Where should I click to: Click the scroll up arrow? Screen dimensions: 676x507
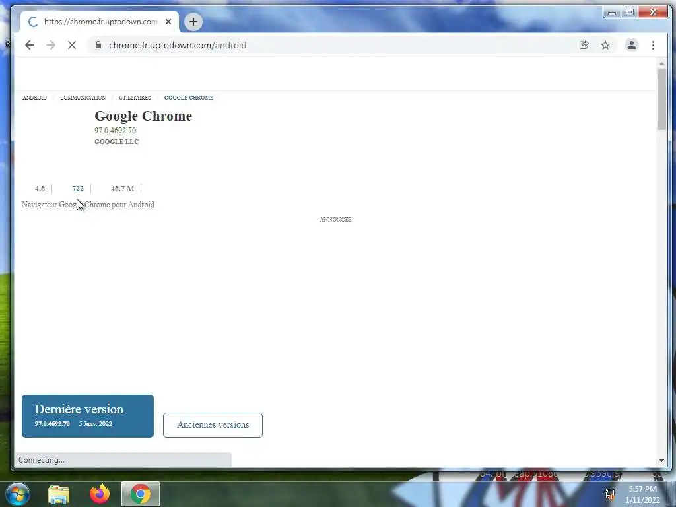pyautogui.click(x=661, y=64)
